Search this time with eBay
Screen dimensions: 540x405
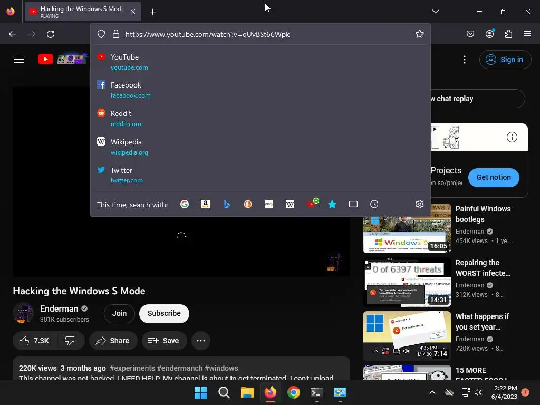269,204
